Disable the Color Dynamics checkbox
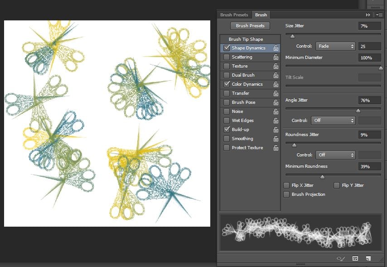The width and height of the screenshot is (387, 267). point(227,84)
